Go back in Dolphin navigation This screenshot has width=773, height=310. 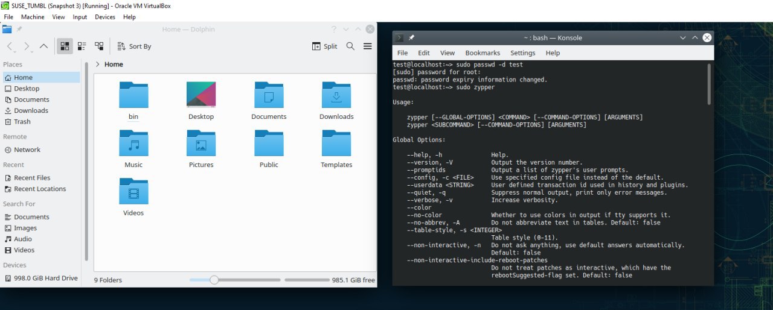point(11,46)
